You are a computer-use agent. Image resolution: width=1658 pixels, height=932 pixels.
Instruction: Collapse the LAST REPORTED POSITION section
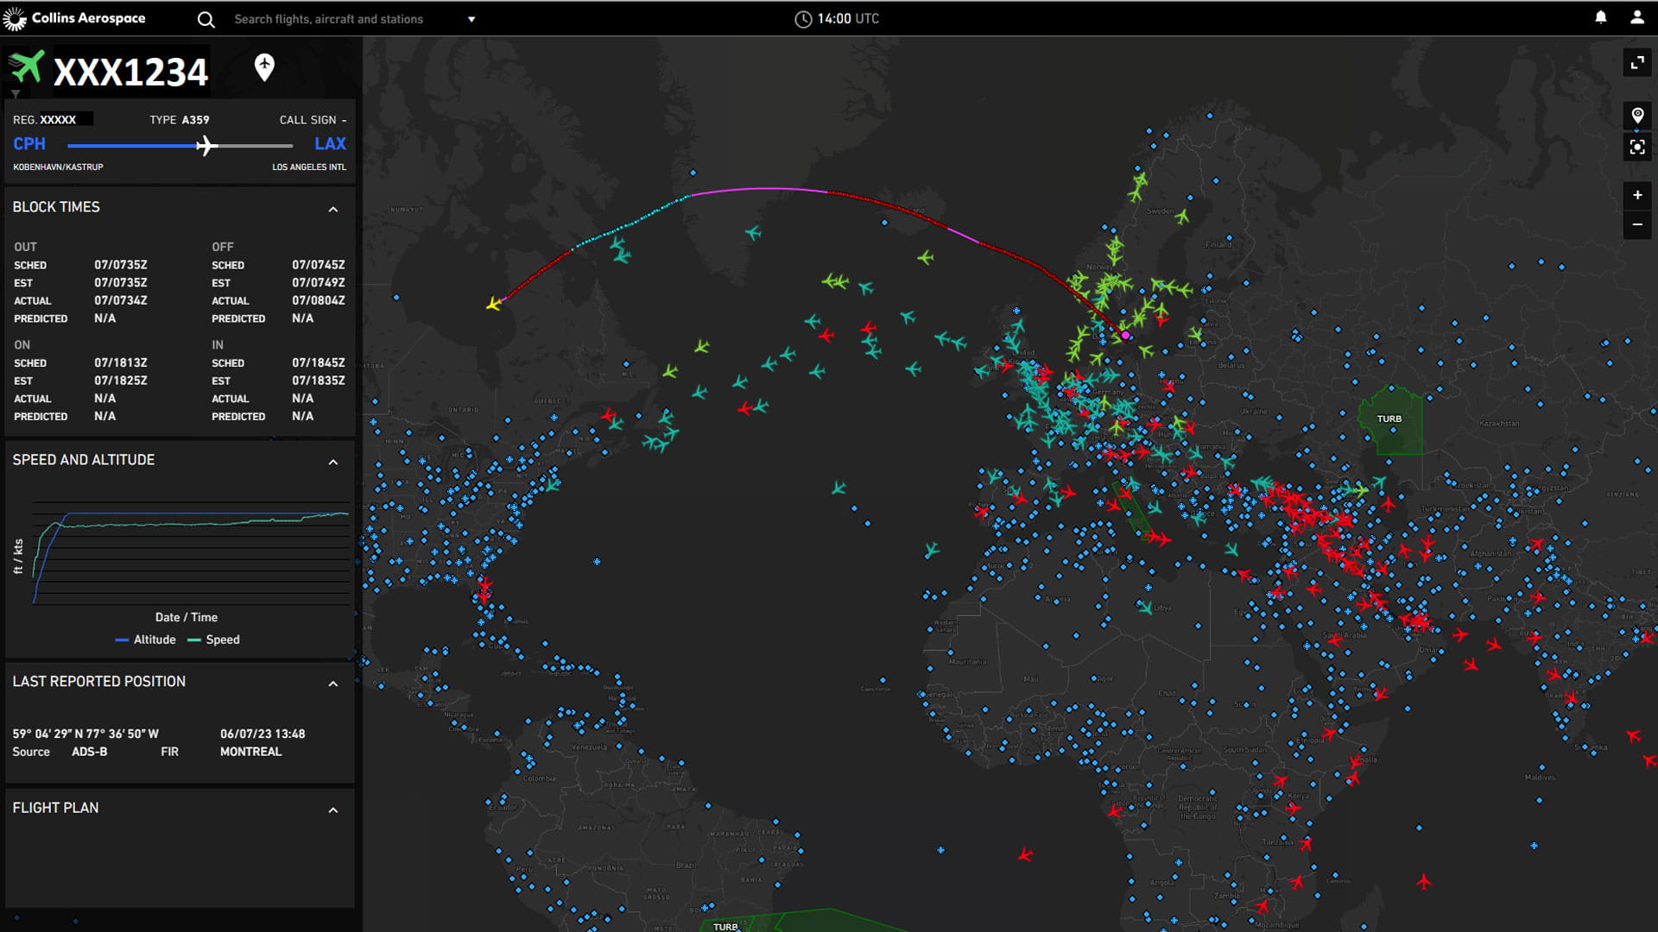[x=334, y=683]
